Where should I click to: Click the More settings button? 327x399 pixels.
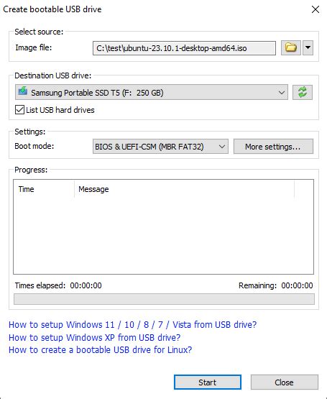tap(273, 147)
